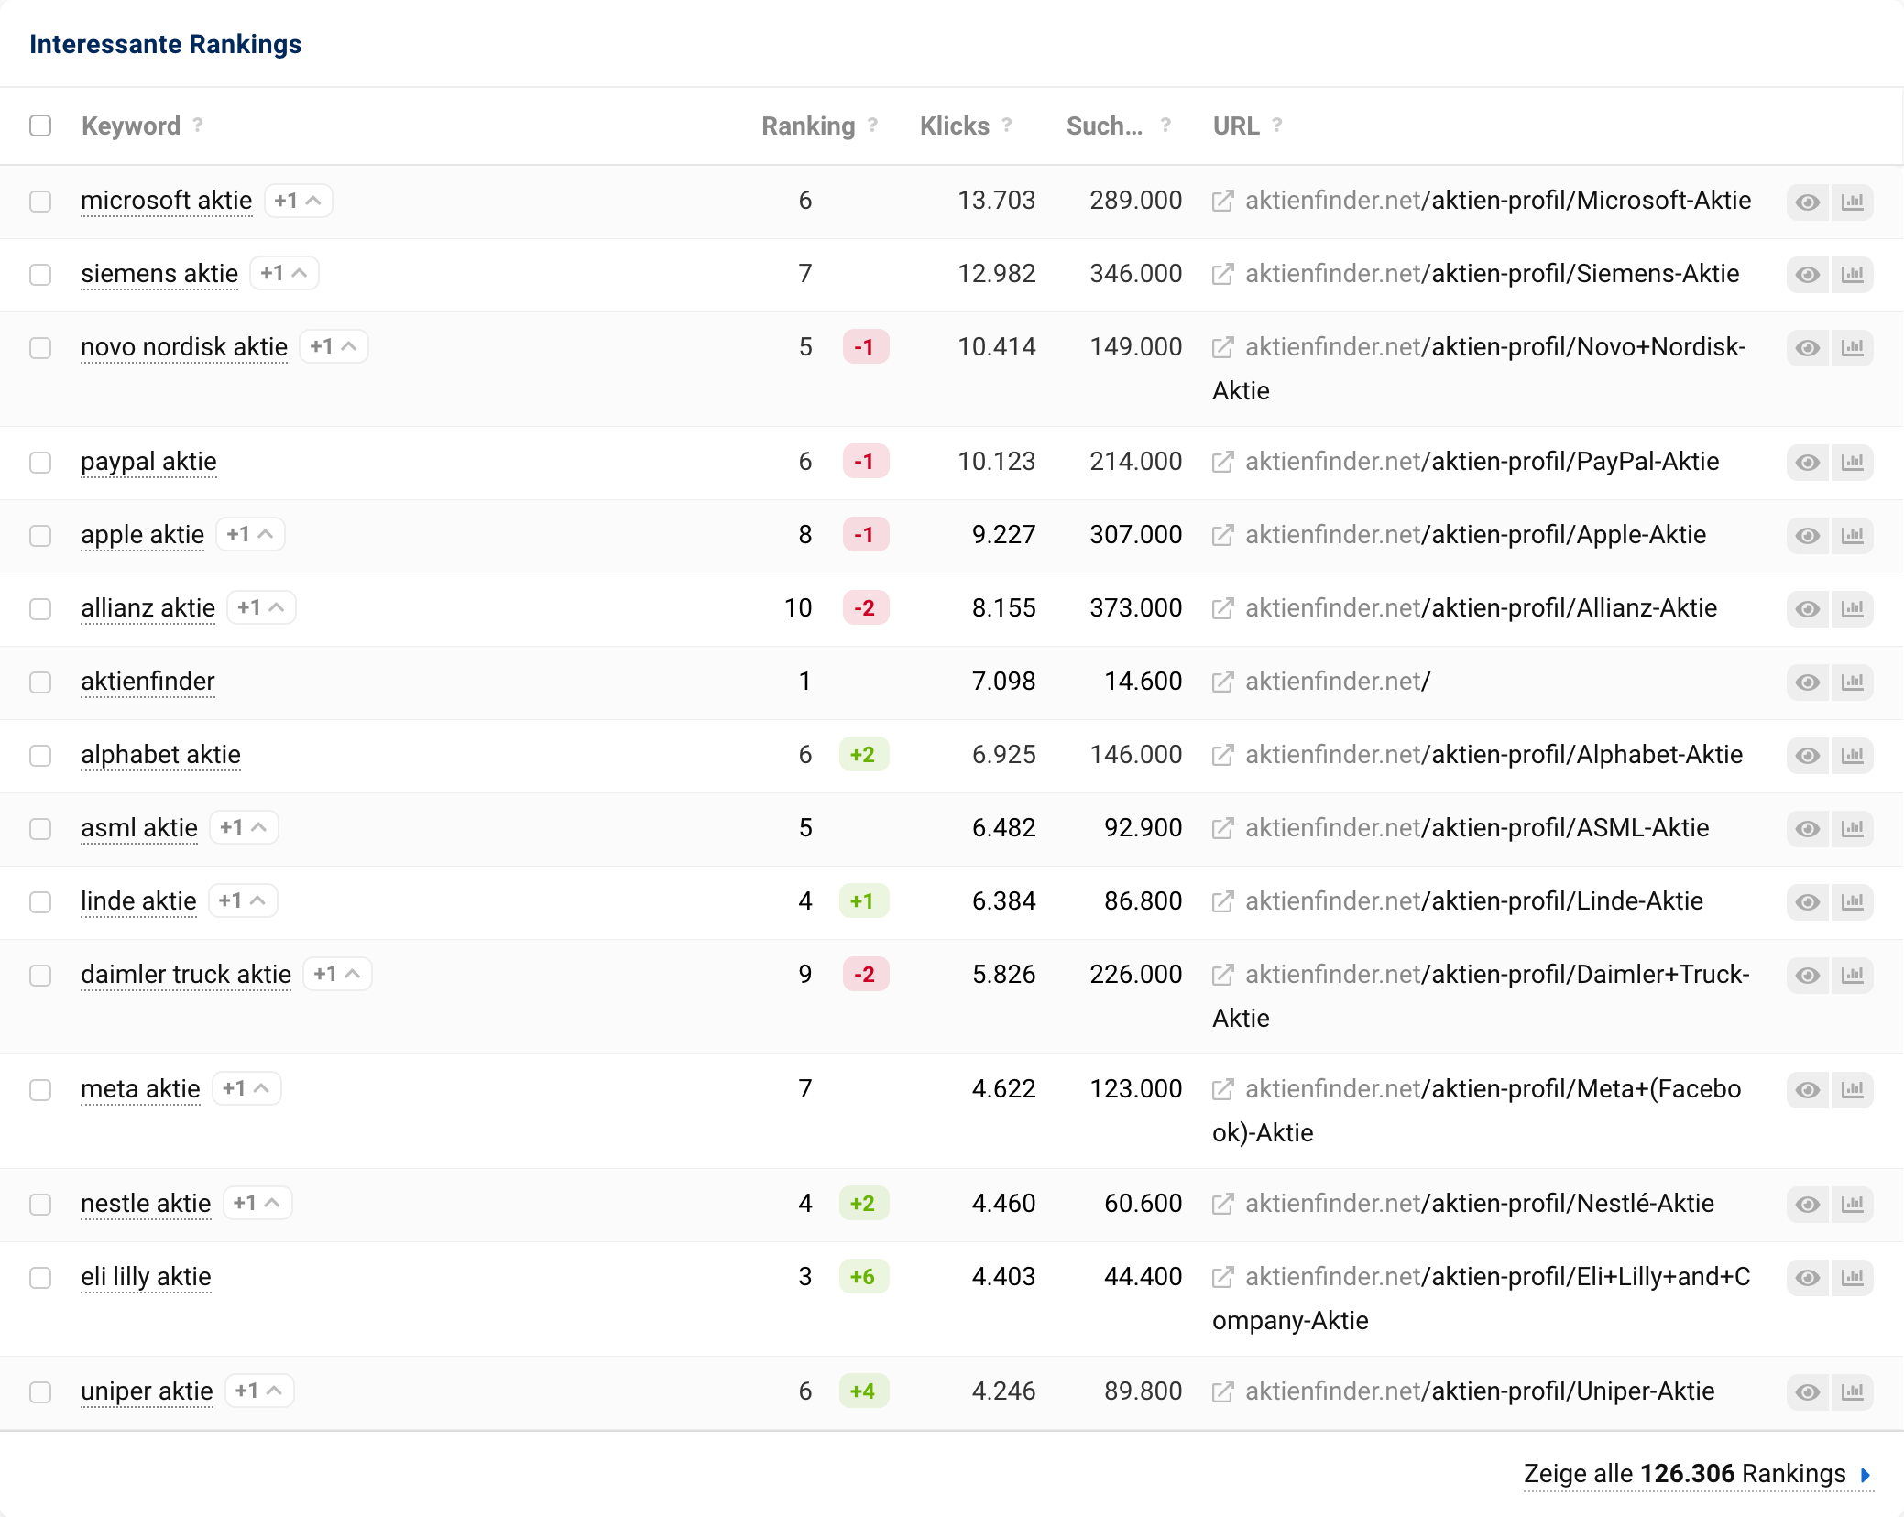Show chart history for apple aktie row
This screenshot has width=1904, height=1517.
(x=1853, y=536)
